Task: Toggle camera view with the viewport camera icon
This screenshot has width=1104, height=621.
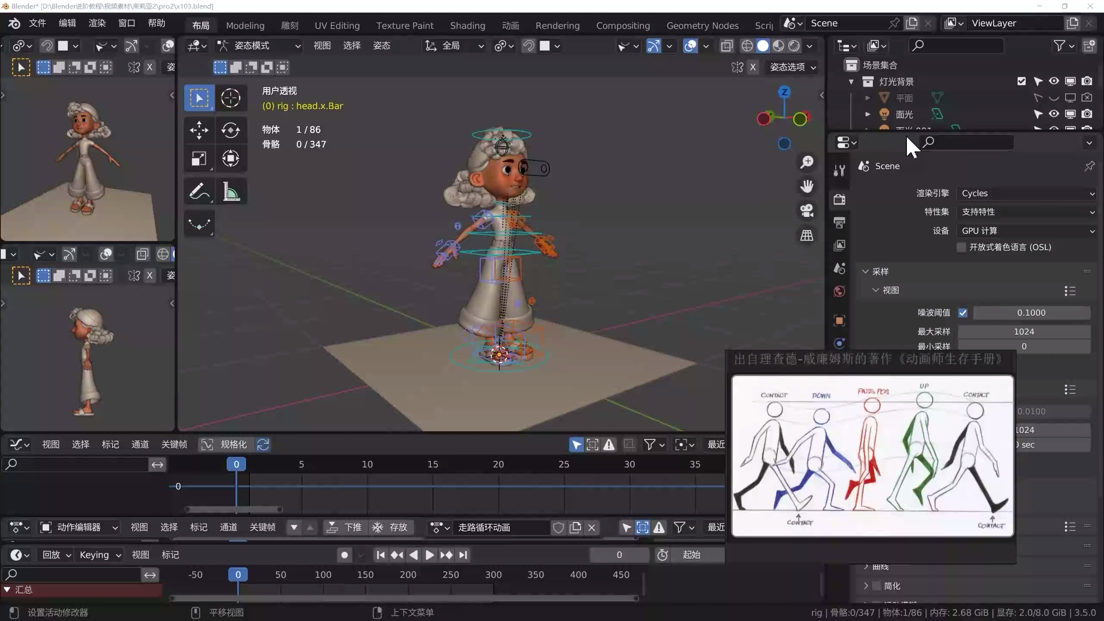Action: coord(806,210)
